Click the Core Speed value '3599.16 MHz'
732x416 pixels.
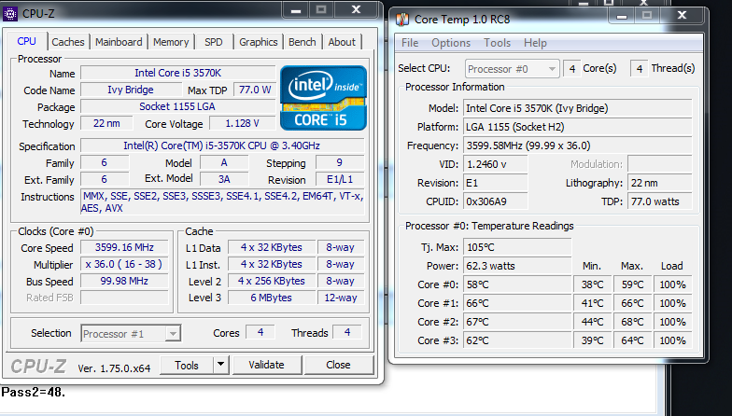pos(124,247)
